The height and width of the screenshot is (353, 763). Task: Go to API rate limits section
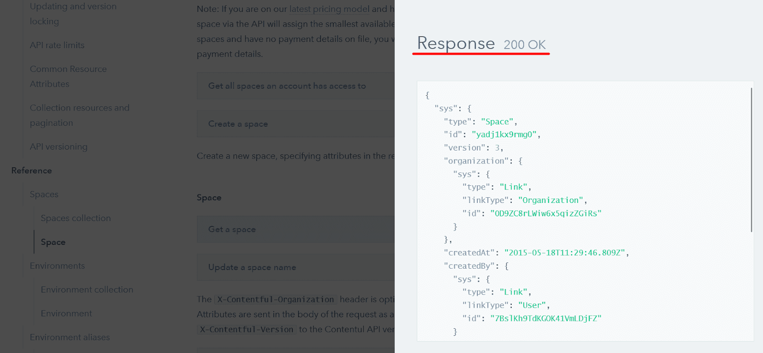coord(57,45)
